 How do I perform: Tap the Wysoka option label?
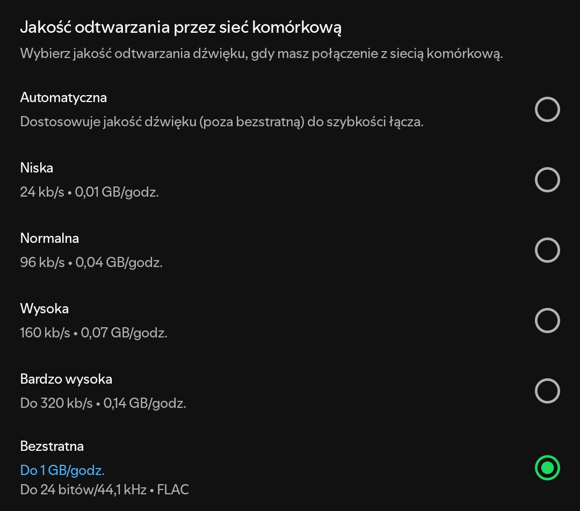pos(45,309)
